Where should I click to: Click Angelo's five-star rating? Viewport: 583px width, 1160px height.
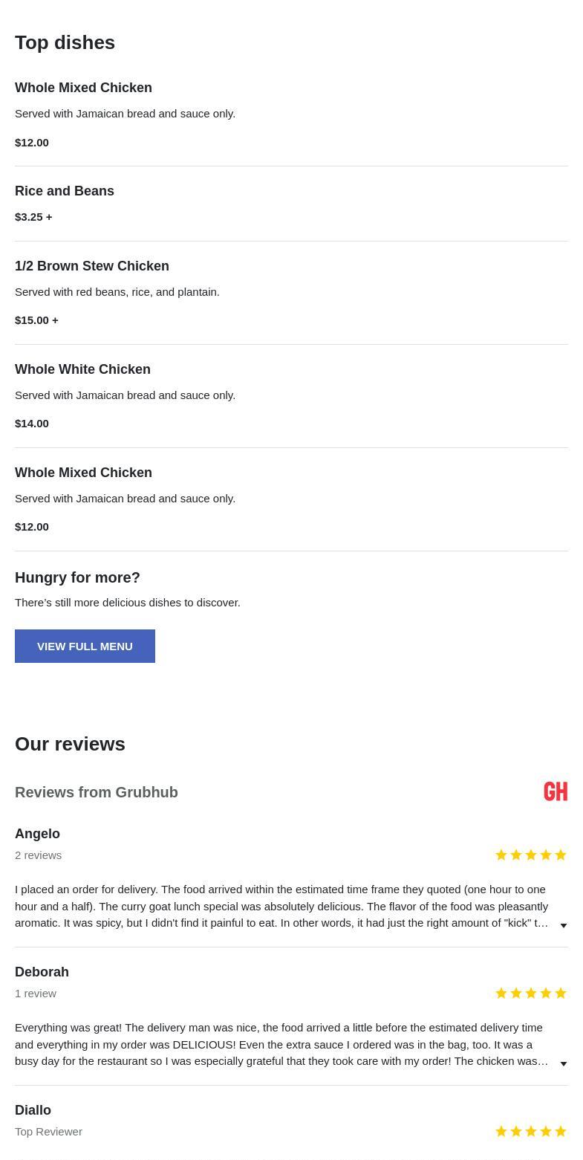pyautogui.click(x=530, y=855)
